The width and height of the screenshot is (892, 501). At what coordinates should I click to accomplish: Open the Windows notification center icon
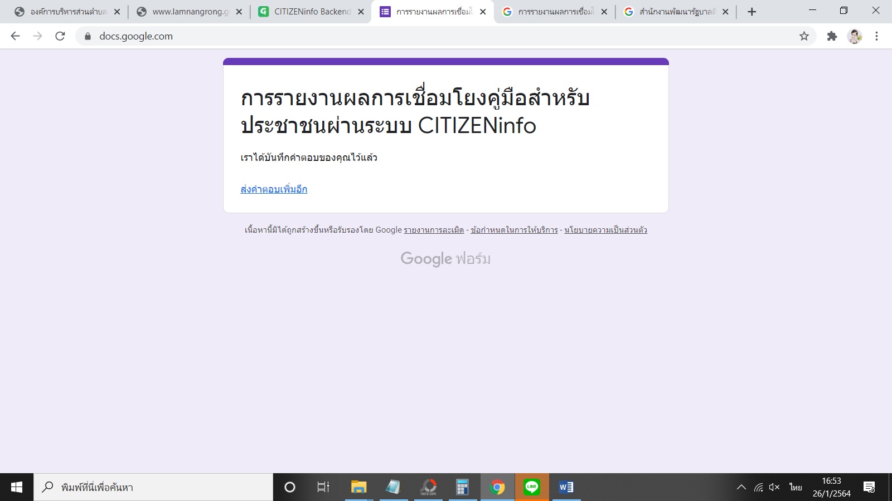click(869, 487)
